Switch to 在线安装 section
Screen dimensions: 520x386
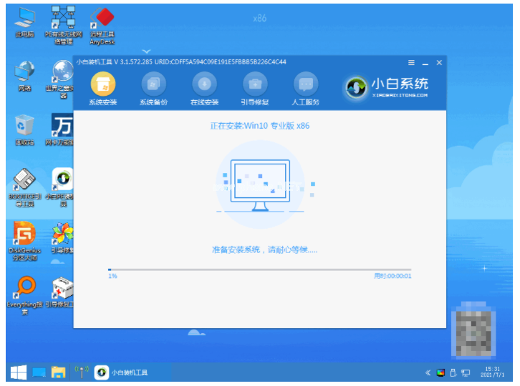[x=204, y=84]
